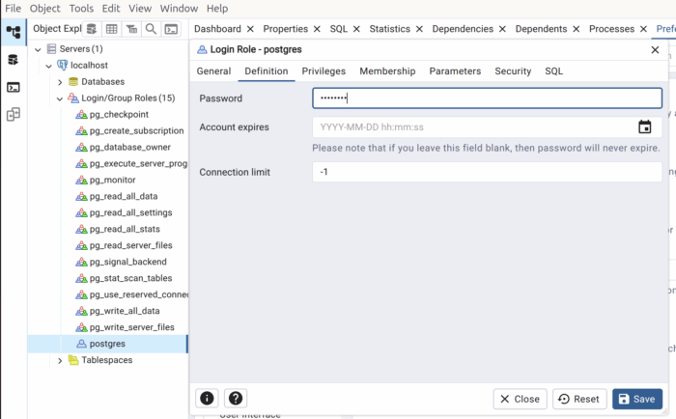Expand the Tablespaces tree node
This screenshot has width=676, height=419.
[60, 360]
